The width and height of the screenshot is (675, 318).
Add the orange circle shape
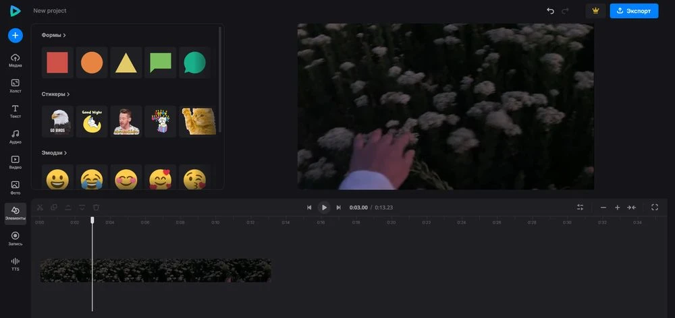[92, 63]
